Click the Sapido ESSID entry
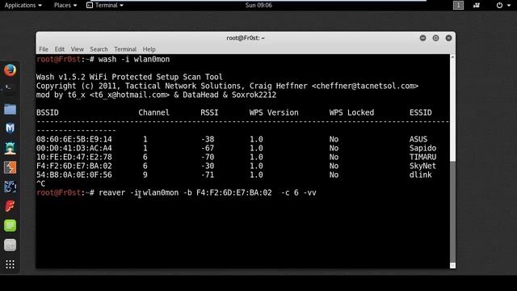The height and width of the screenshot is (291, 517). (x=422, y=148)
